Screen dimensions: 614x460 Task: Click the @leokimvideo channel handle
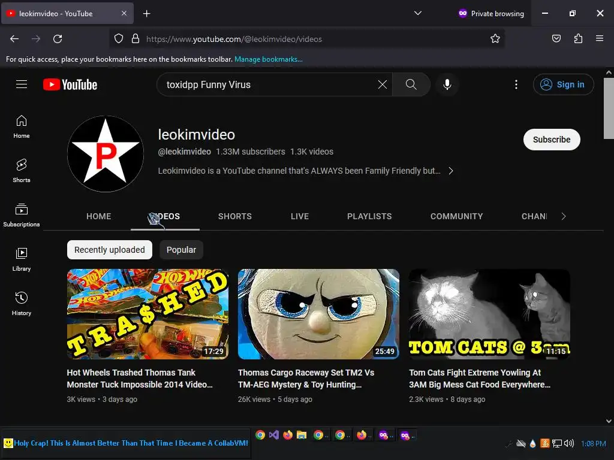tap(185, 152)
